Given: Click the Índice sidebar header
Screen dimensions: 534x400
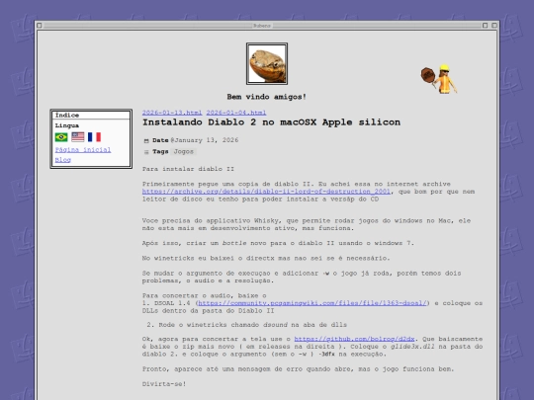Looking at the screenshot, I should click(91, 116).
